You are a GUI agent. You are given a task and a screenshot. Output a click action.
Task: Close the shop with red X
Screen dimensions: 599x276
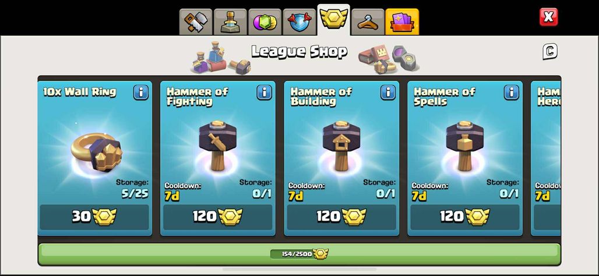point(548,17)
